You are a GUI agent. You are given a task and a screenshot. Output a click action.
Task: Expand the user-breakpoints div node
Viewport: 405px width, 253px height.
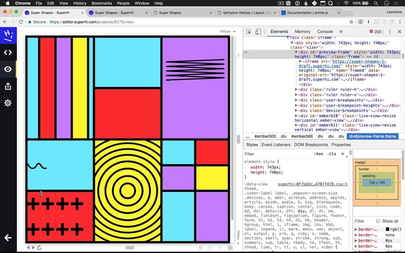[297, 100]
